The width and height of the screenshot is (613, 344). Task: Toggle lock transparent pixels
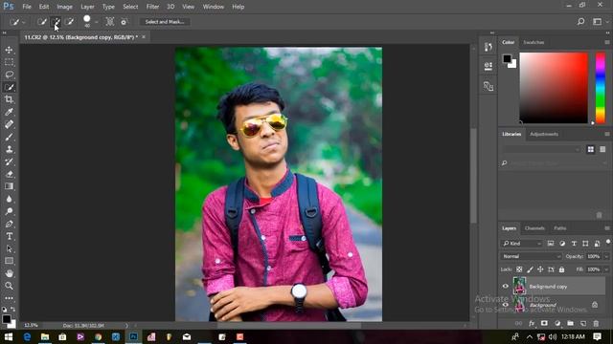pos(519,269)
